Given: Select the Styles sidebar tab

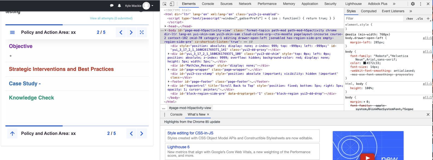Looking at the screenshot, I should 351,11.
